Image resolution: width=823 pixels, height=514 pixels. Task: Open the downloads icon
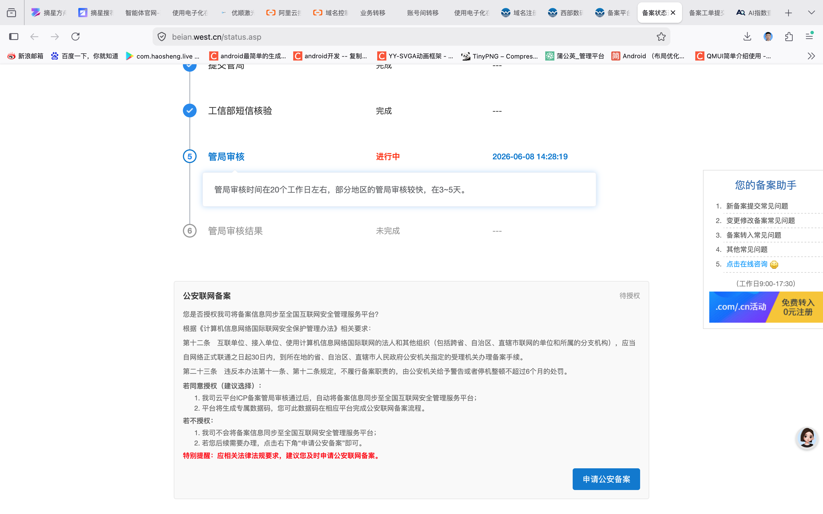pos(747,37)
